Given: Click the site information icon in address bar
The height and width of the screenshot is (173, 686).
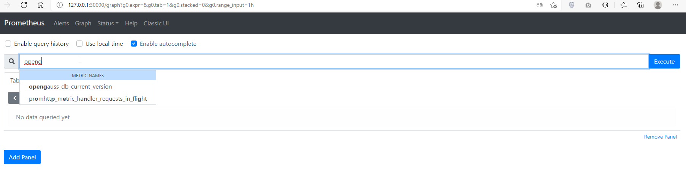Looking at the screenshot, I should 59,5.
